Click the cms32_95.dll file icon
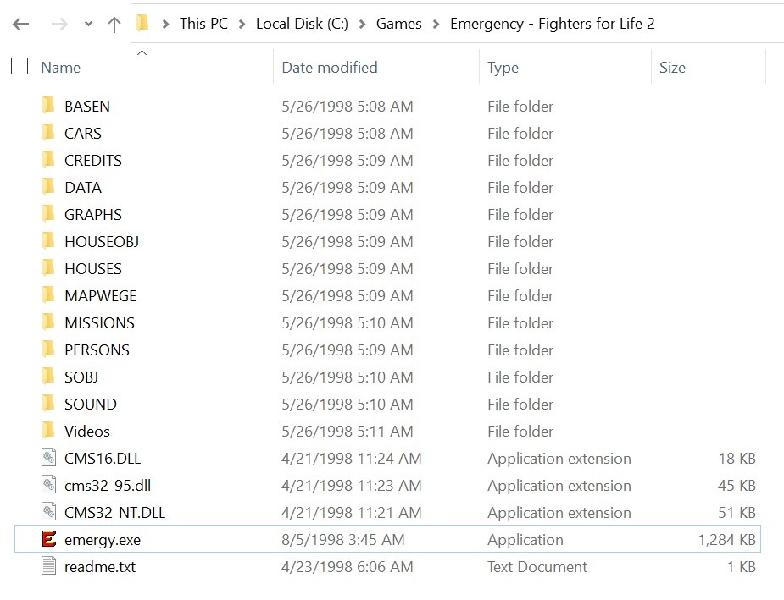 coord(48,485)
